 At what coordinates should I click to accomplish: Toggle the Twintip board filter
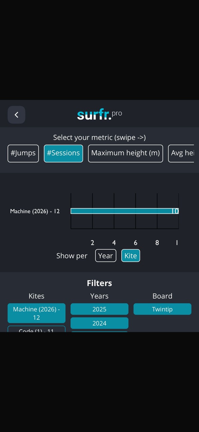pyautogui.click(x=162, y=309)
